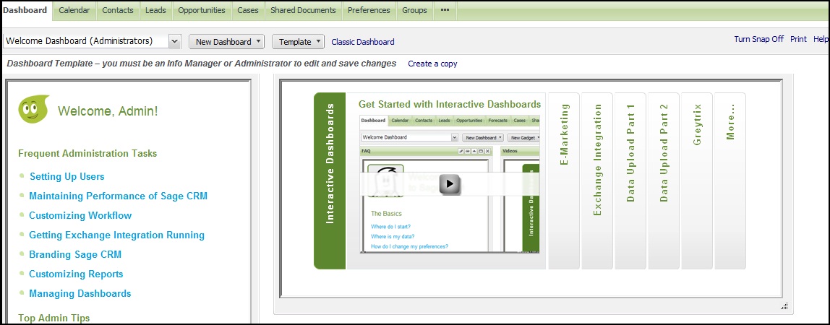Expand the Data Upload Part 1 panel
The image size is (830, 325).
[x=630, y=181]
